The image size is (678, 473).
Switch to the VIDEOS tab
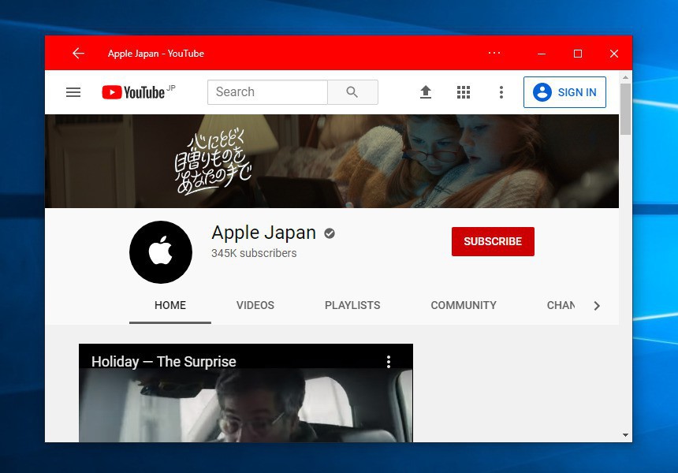point(255,305)
